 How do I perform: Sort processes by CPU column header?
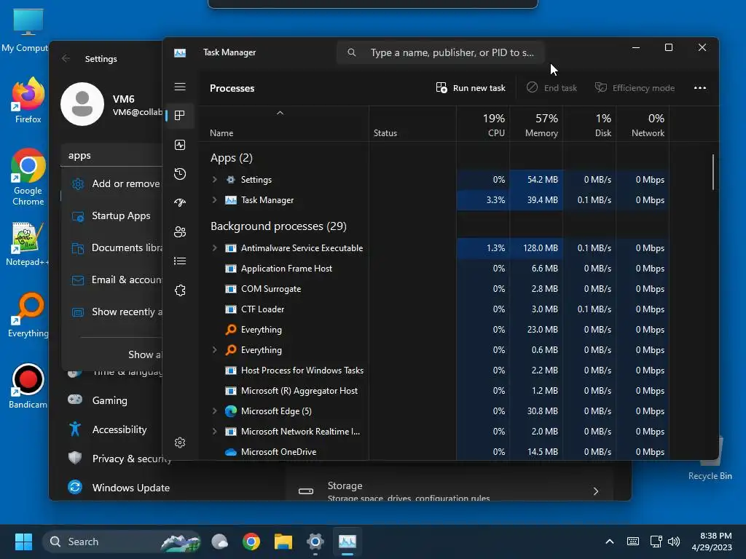(x=483, y=124)
